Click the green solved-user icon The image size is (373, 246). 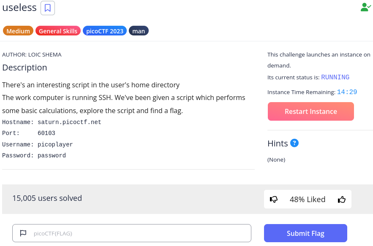coord(366,7)
